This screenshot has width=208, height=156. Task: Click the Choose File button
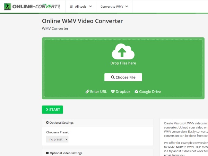tap(123, 77)
